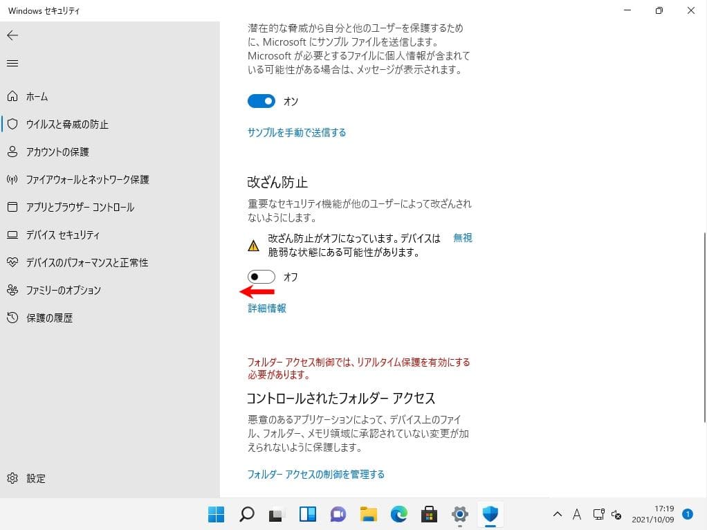Click the オフ label beside the toggle
Screen dimensions: 707x530
[x=291, y=277]
